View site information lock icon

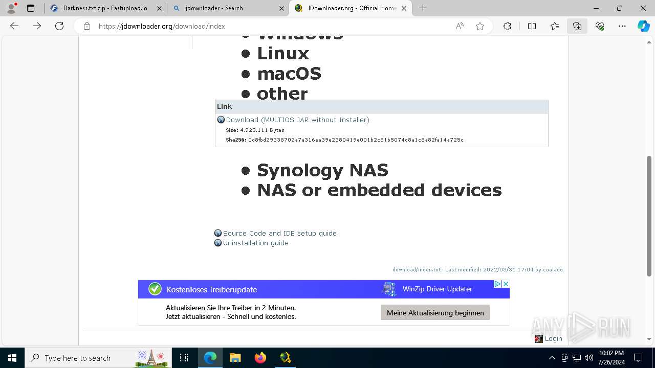click(x=87, y=26)
